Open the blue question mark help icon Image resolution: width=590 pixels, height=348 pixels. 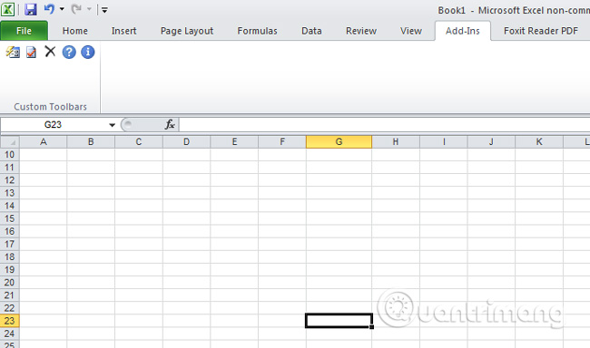click(69, 52)
